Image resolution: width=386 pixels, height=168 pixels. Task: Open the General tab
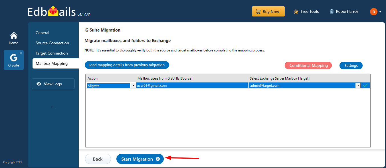pyautogui.click(x=43, y=33)
